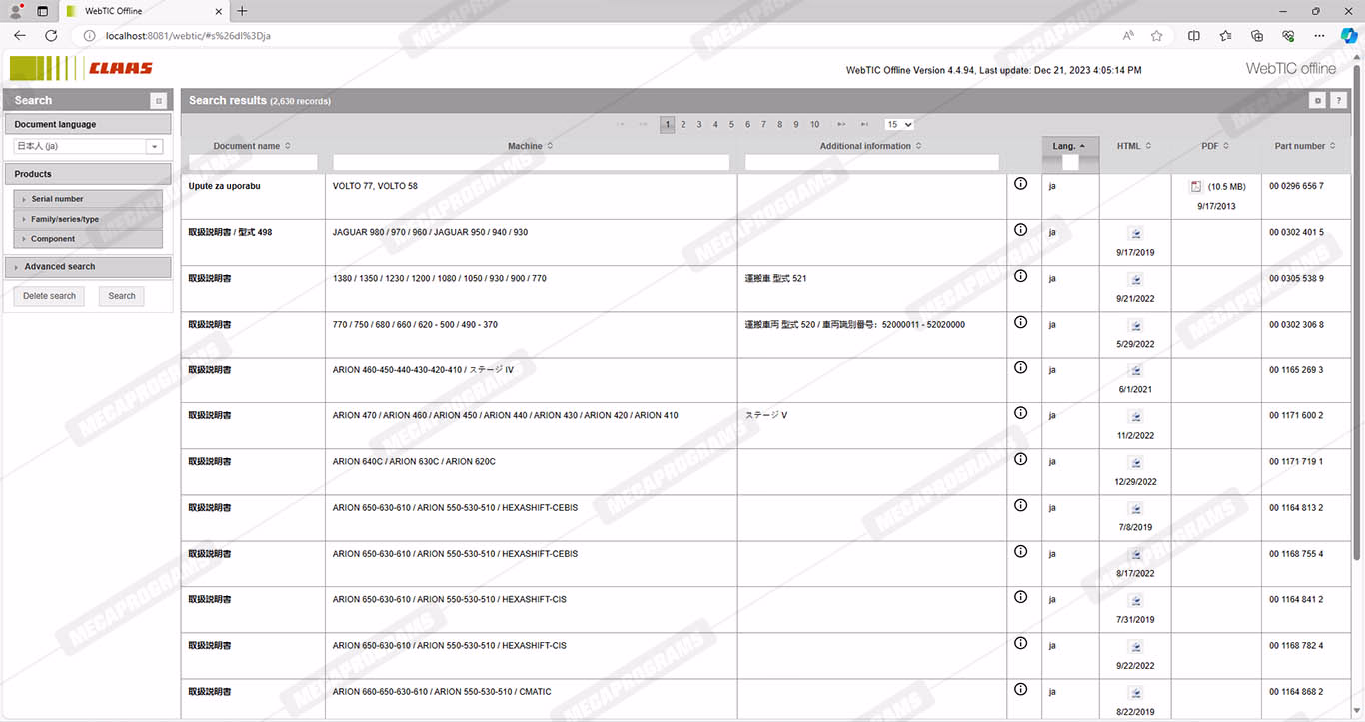Sort results by Document name column
Viewport: 1365px width, 722px height.
click(252, 146)
